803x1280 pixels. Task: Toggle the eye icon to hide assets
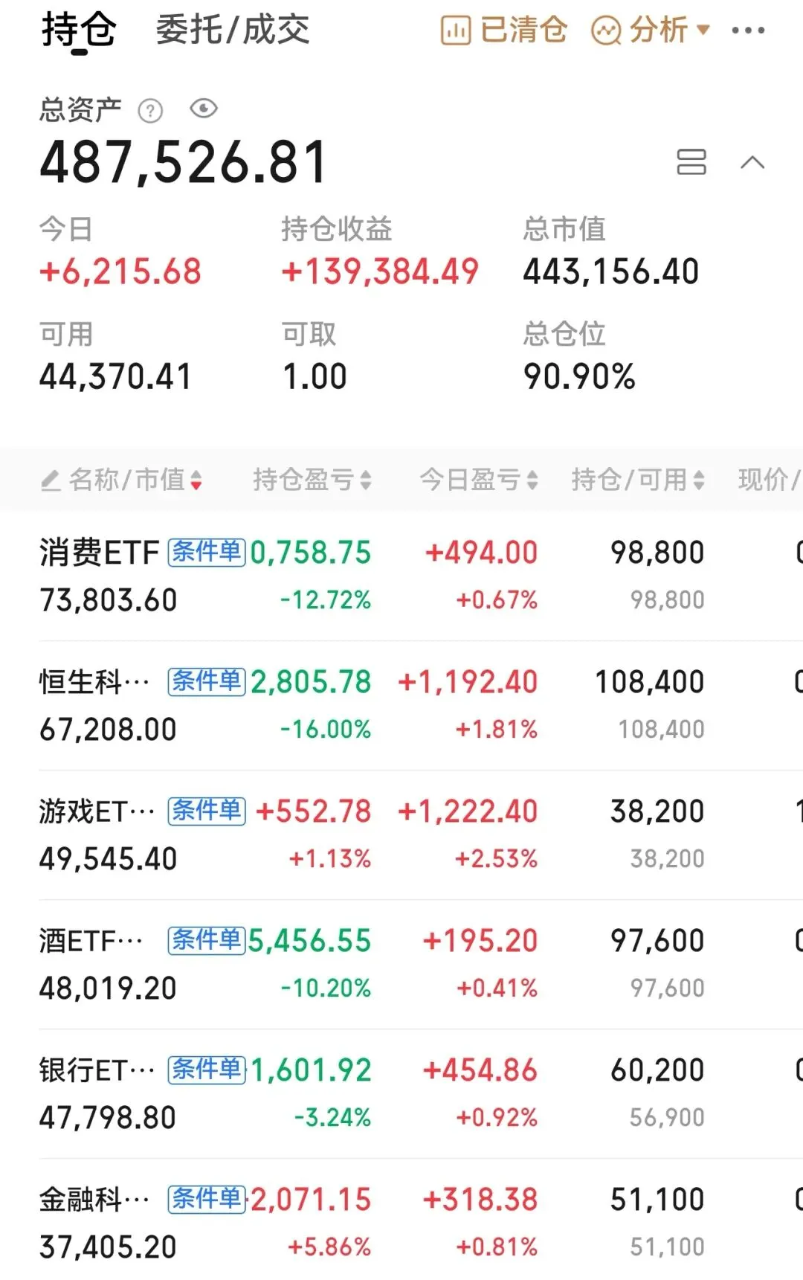pos(203,109)
